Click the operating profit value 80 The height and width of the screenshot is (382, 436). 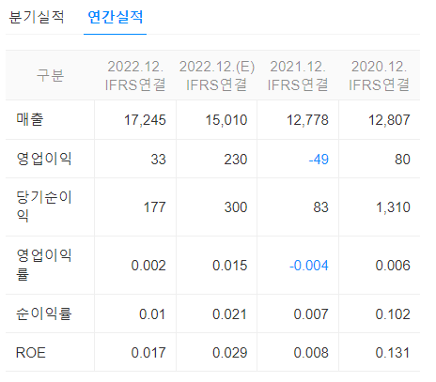(402, 159)
